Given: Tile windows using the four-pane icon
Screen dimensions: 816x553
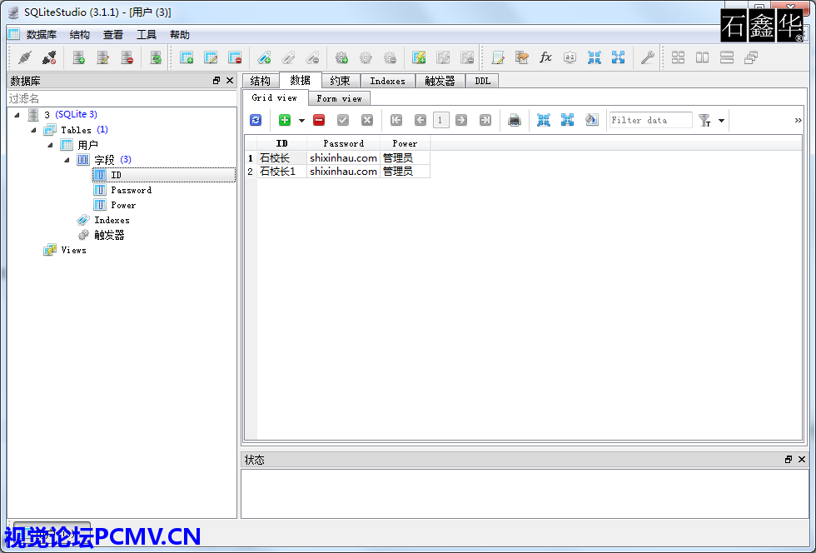Looking at the screenshot, I should pos(678,57).
